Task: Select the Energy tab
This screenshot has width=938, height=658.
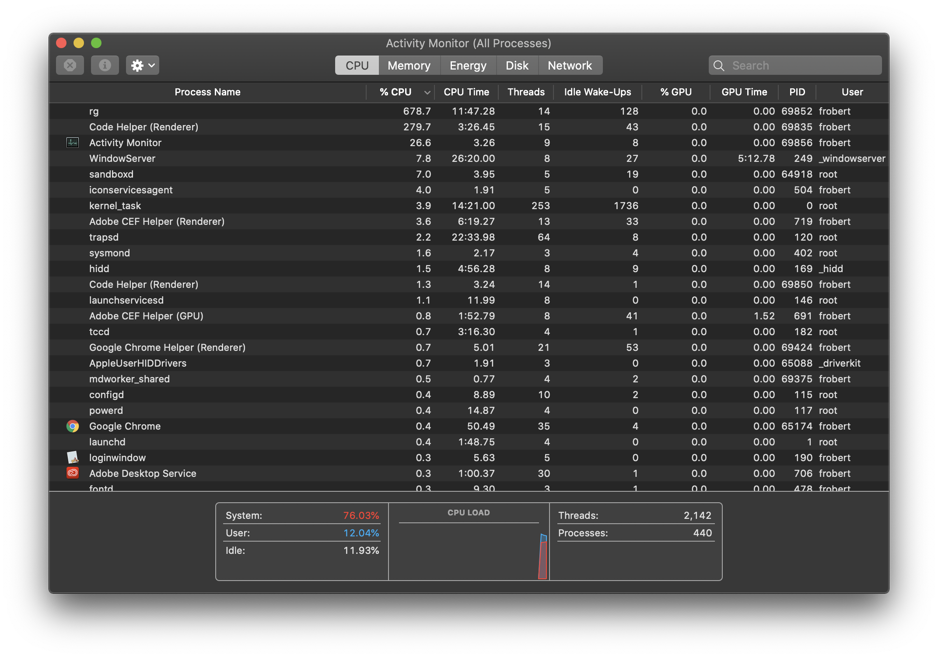Action: pos(468,65)
